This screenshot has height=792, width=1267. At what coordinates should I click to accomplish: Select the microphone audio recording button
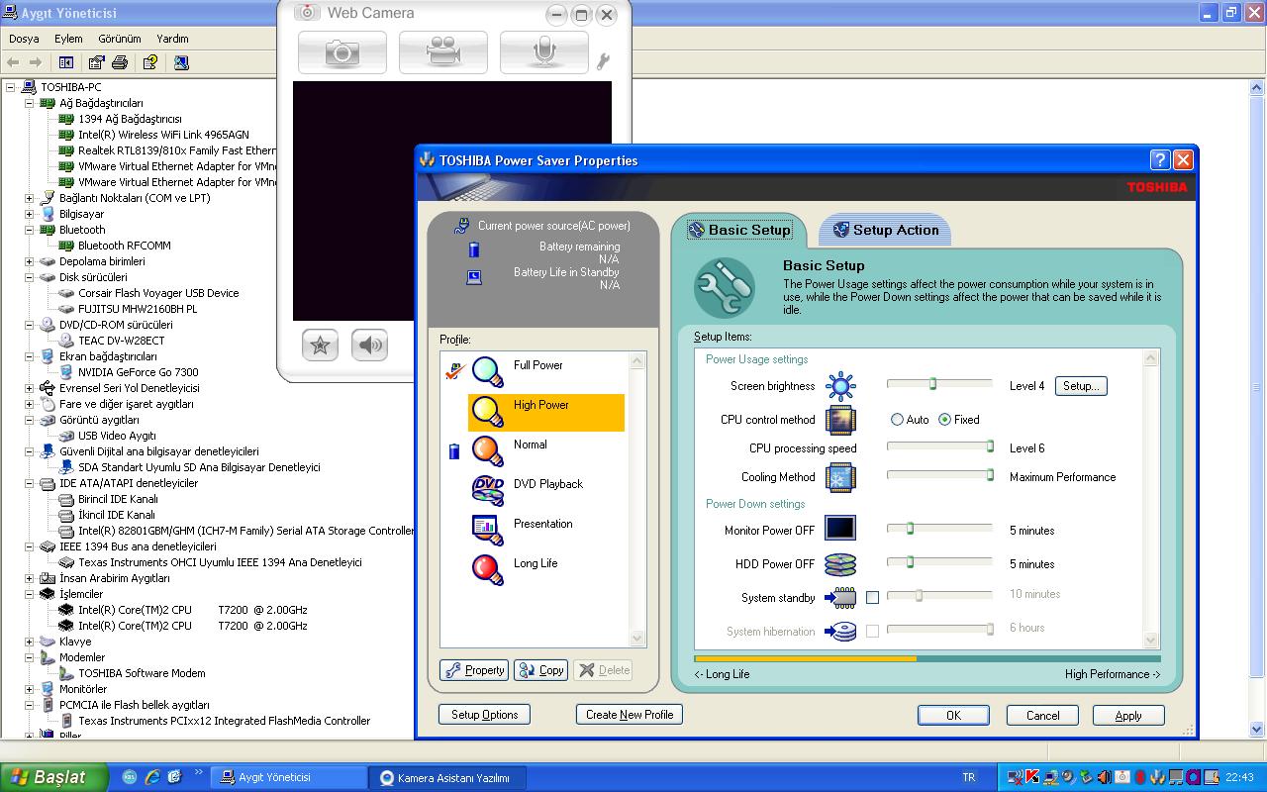pos(544,52)
